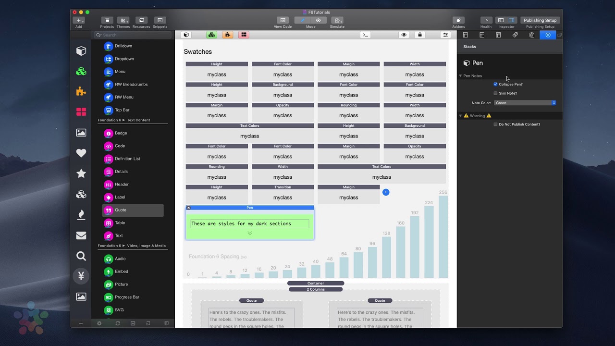Open the envelope category in sidebar
The image size is (615, 346).
click(x=81, y=235)
